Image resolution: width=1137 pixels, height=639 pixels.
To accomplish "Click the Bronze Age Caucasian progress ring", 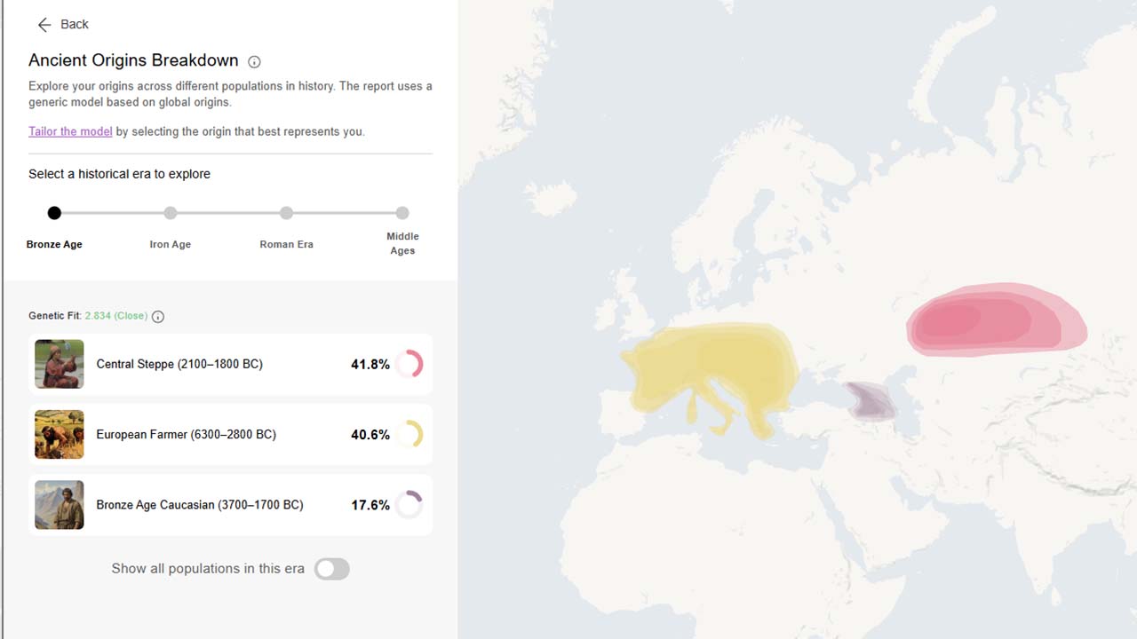I will coord(409,504).
